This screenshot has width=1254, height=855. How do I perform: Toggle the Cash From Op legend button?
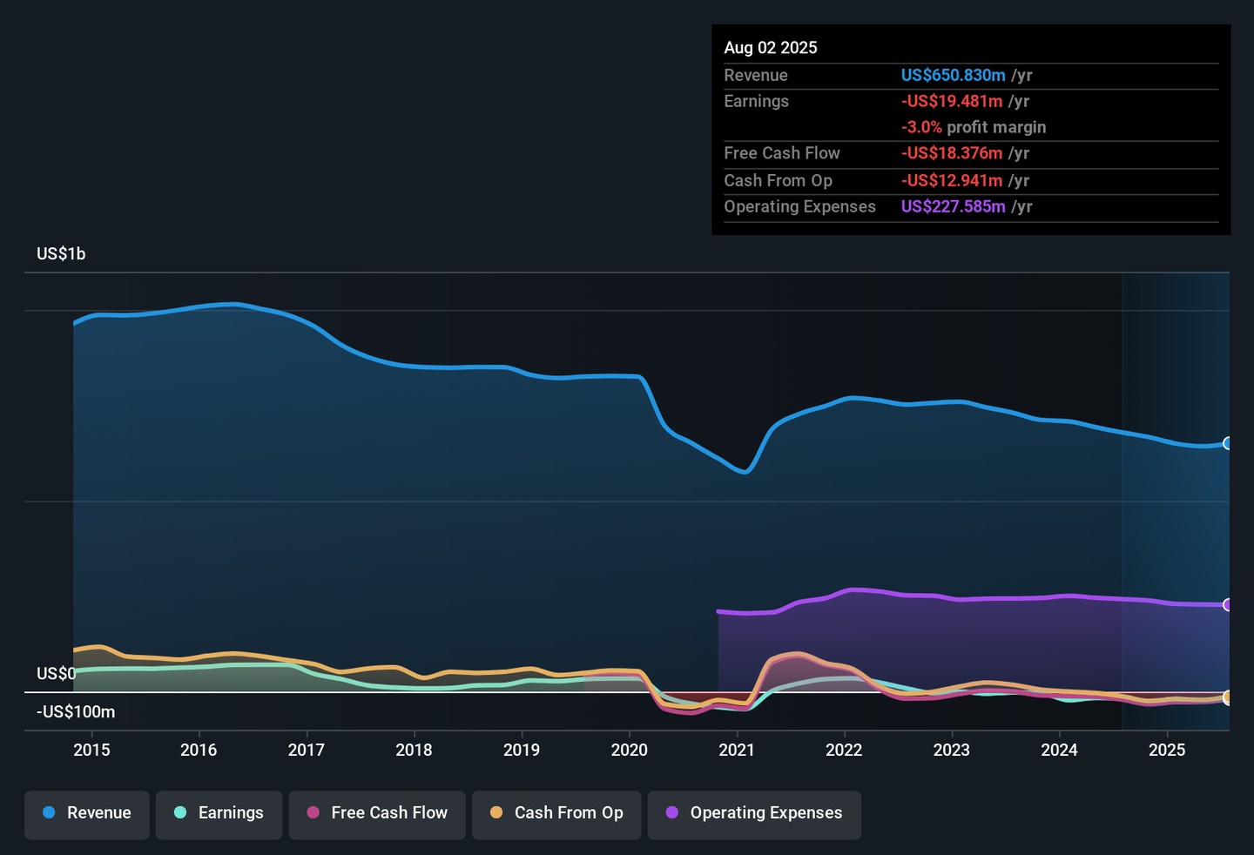(x=556, y=813)
